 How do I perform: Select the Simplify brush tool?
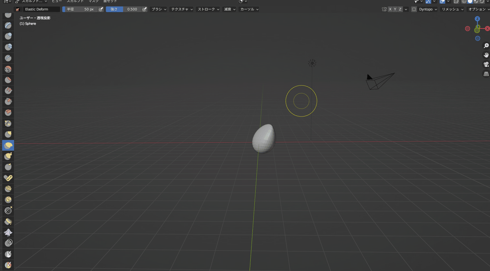[x=8, y=243]
